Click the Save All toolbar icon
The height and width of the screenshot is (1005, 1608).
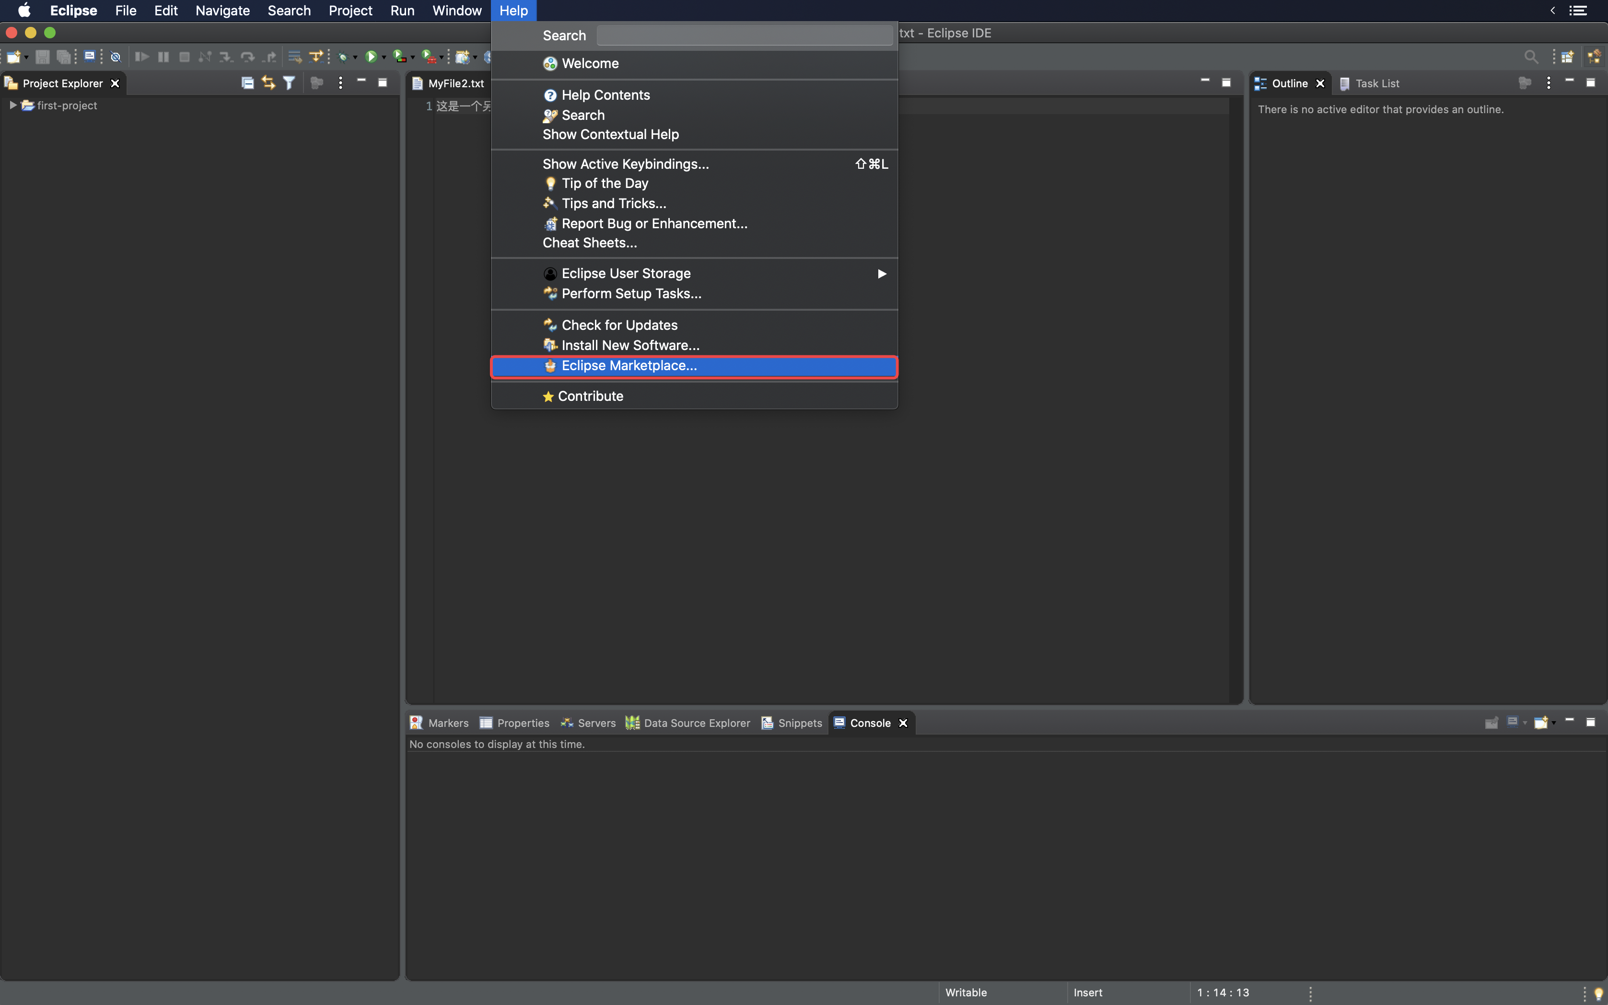pyautogui.click(x=64, y=57)
